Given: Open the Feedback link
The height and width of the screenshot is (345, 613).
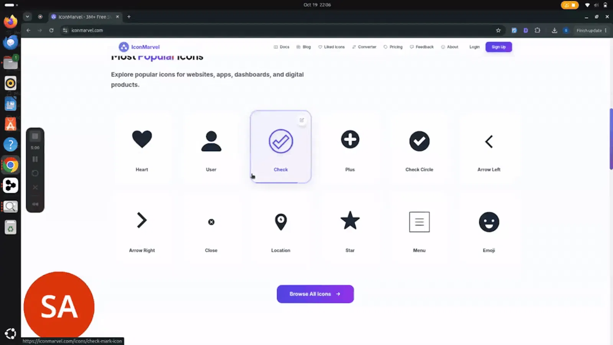Looking at the screenshot, I should coord(422,47).
